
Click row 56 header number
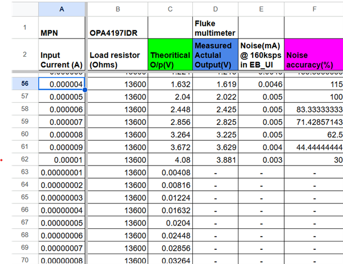(x=25, y=84)
